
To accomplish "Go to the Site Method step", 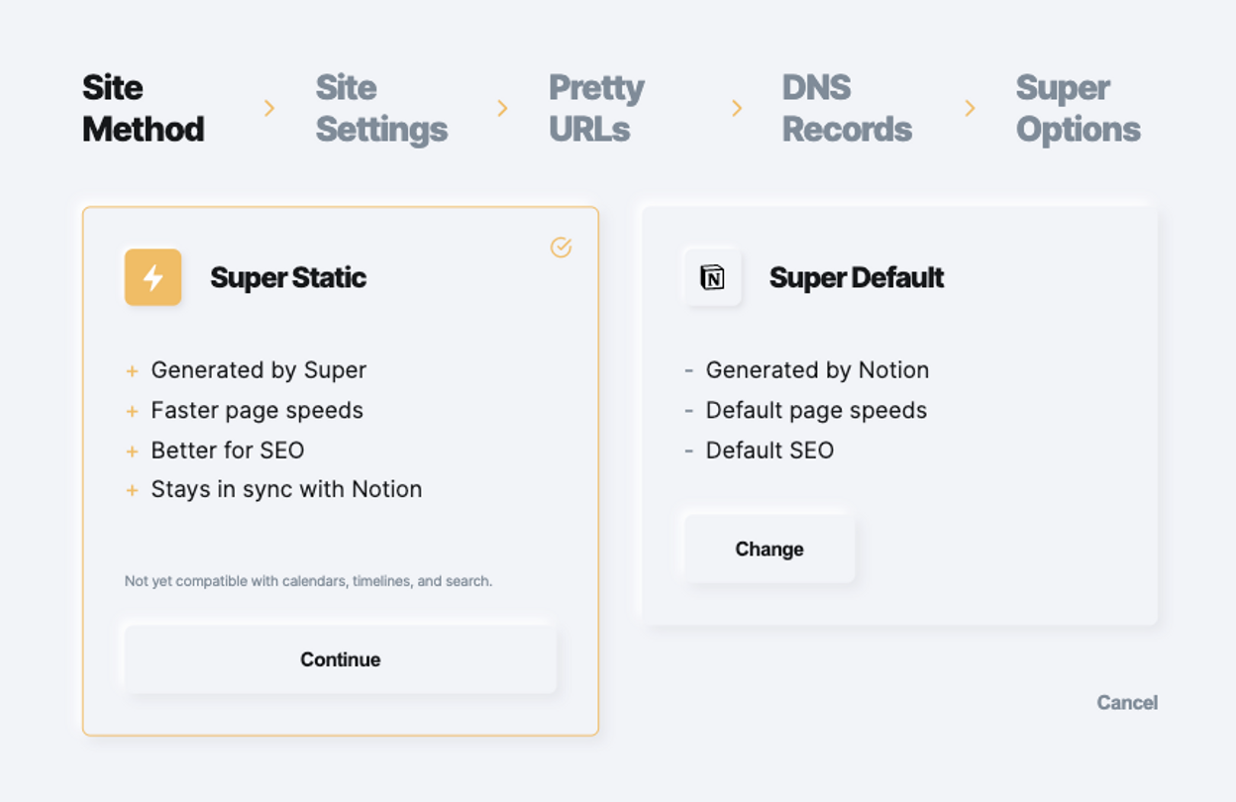I will coord(144,108).
